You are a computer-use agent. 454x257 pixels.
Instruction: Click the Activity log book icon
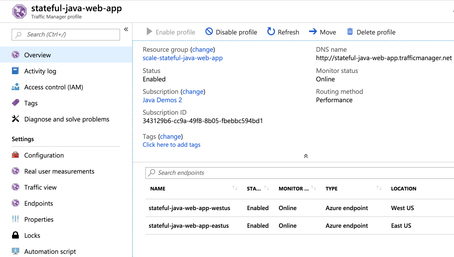15,71
